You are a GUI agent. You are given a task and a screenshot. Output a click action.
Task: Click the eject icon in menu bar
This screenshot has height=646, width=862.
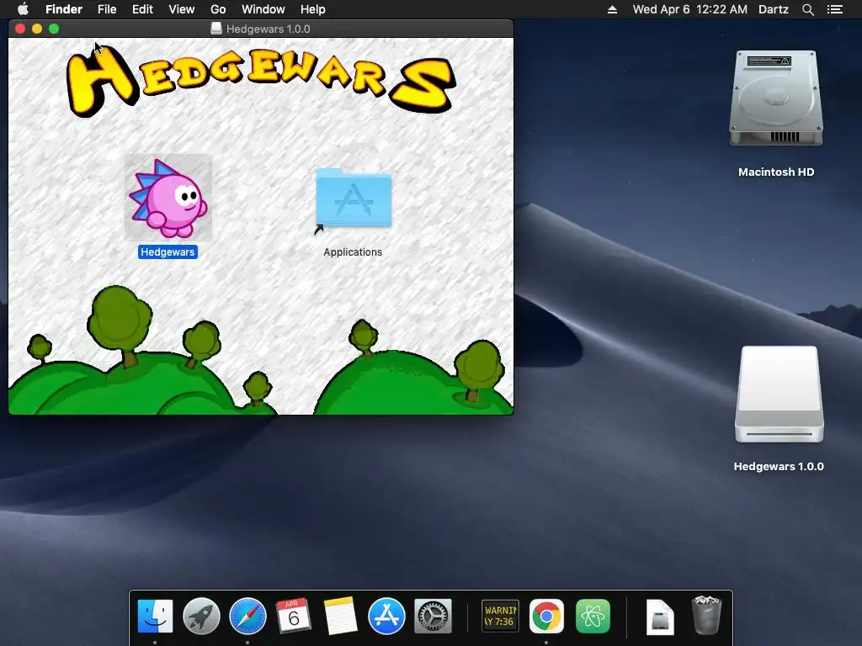[x=613, y=9]
